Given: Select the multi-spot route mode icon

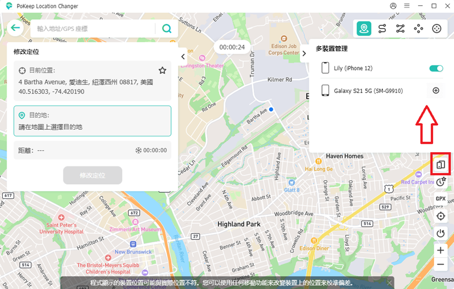Looking at the screenshot, I should (x=401, y=29).
